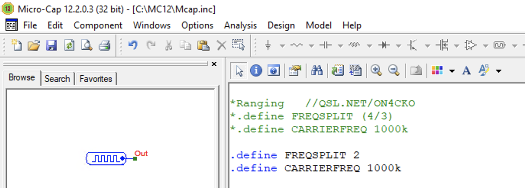Image resolution: width=525 pixels, height=188 pixels.
Task: Open the Inductor component dropdown arrow
Action: [x=369, y=46]
